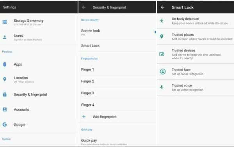Open Trusted devices option

(x=196, y=54)
